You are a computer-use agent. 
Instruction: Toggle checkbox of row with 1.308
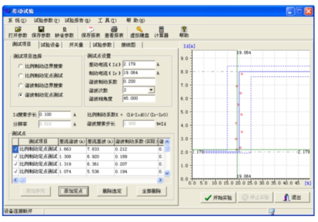[x=15, y=157]
